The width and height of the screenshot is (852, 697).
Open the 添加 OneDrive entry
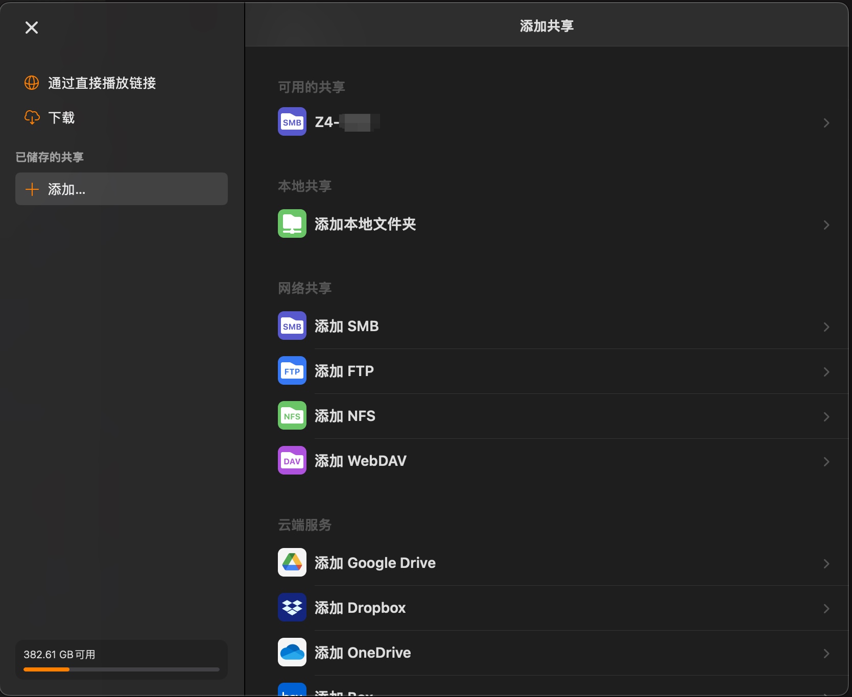pyautogui.click(x=363, y=652)
